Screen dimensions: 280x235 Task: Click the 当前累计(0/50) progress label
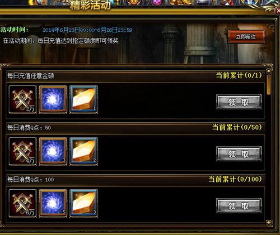(237, 127)
